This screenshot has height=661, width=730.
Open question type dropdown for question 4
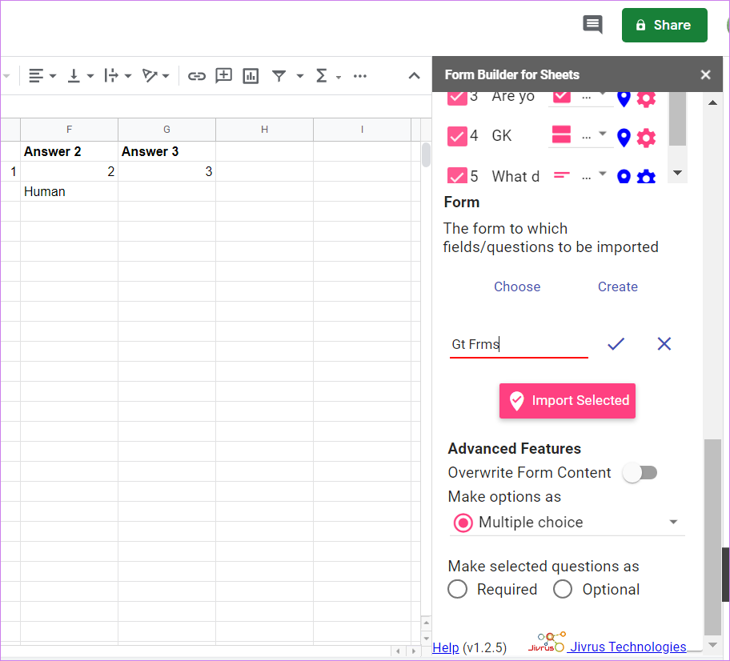pos(603,134)
